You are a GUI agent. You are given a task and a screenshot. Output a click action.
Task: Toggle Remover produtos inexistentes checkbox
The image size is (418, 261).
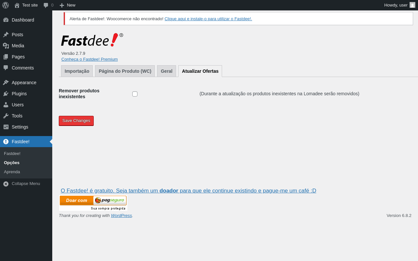[x=135, y=94]
